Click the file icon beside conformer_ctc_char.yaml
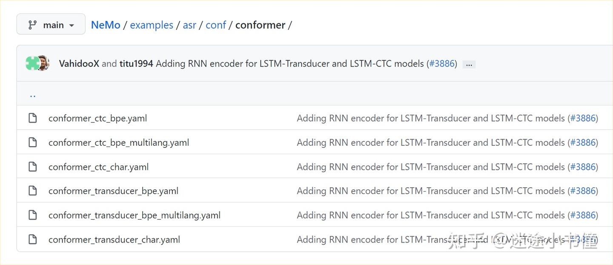The width and height of the screenshot is (613, 265). [x=33, y=166]
